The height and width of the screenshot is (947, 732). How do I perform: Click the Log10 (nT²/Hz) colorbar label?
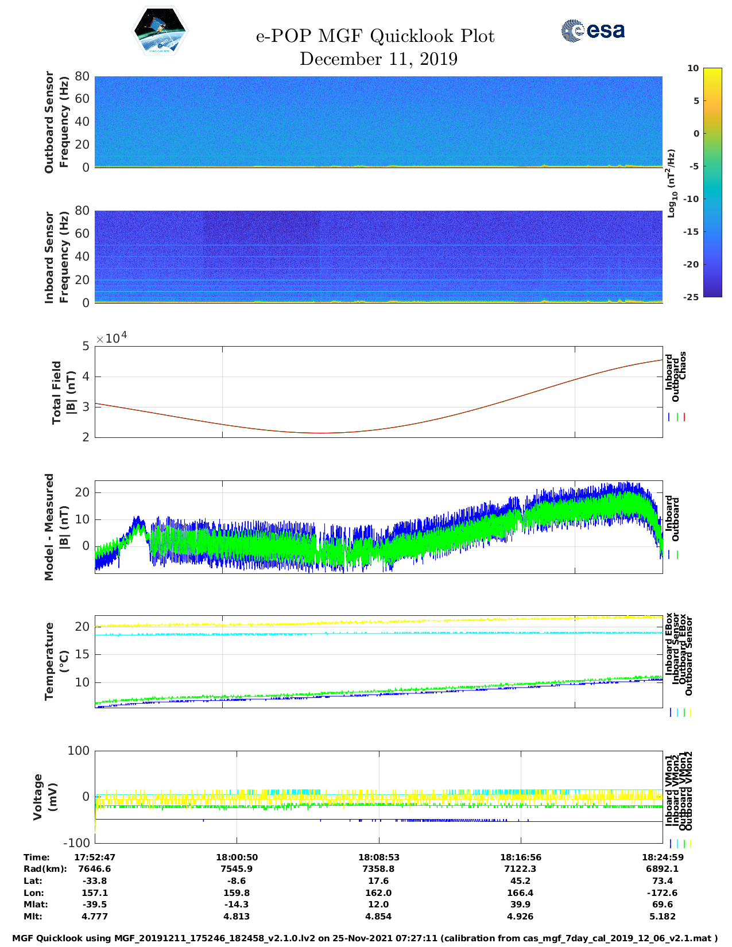(671, 183)
